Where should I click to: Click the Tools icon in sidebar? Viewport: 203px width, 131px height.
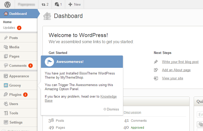tap(6, 113)
